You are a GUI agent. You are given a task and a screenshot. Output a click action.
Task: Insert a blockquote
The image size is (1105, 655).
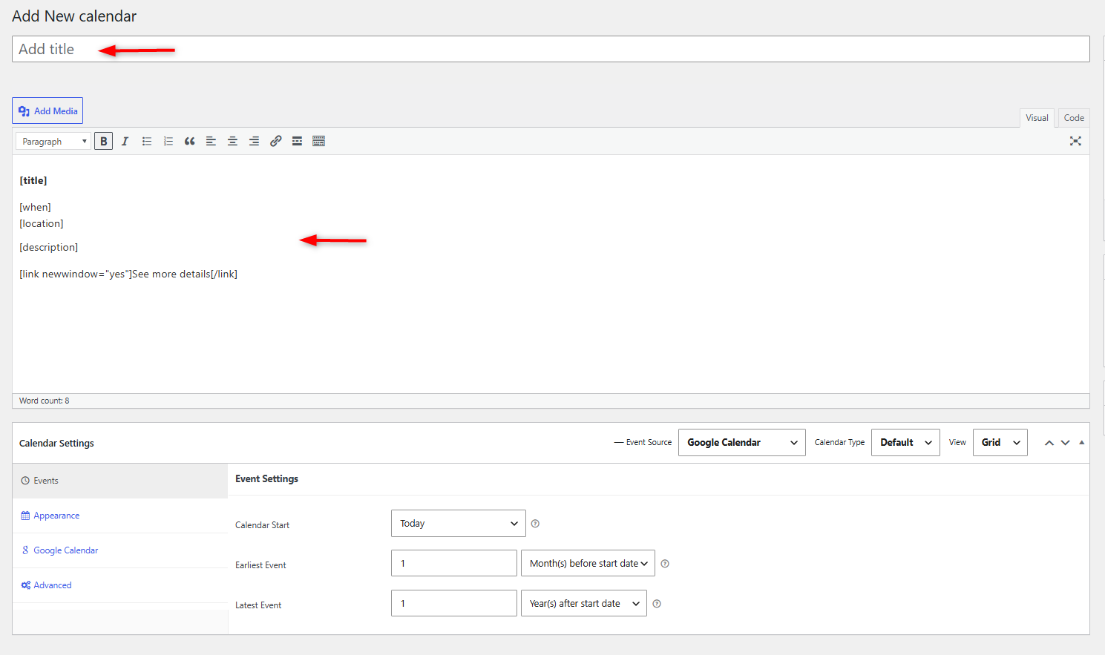click(x=190, y=141)
